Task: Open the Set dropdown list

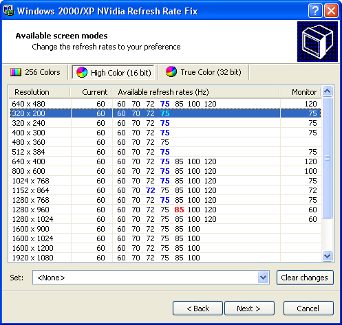Action: [263, 278]
